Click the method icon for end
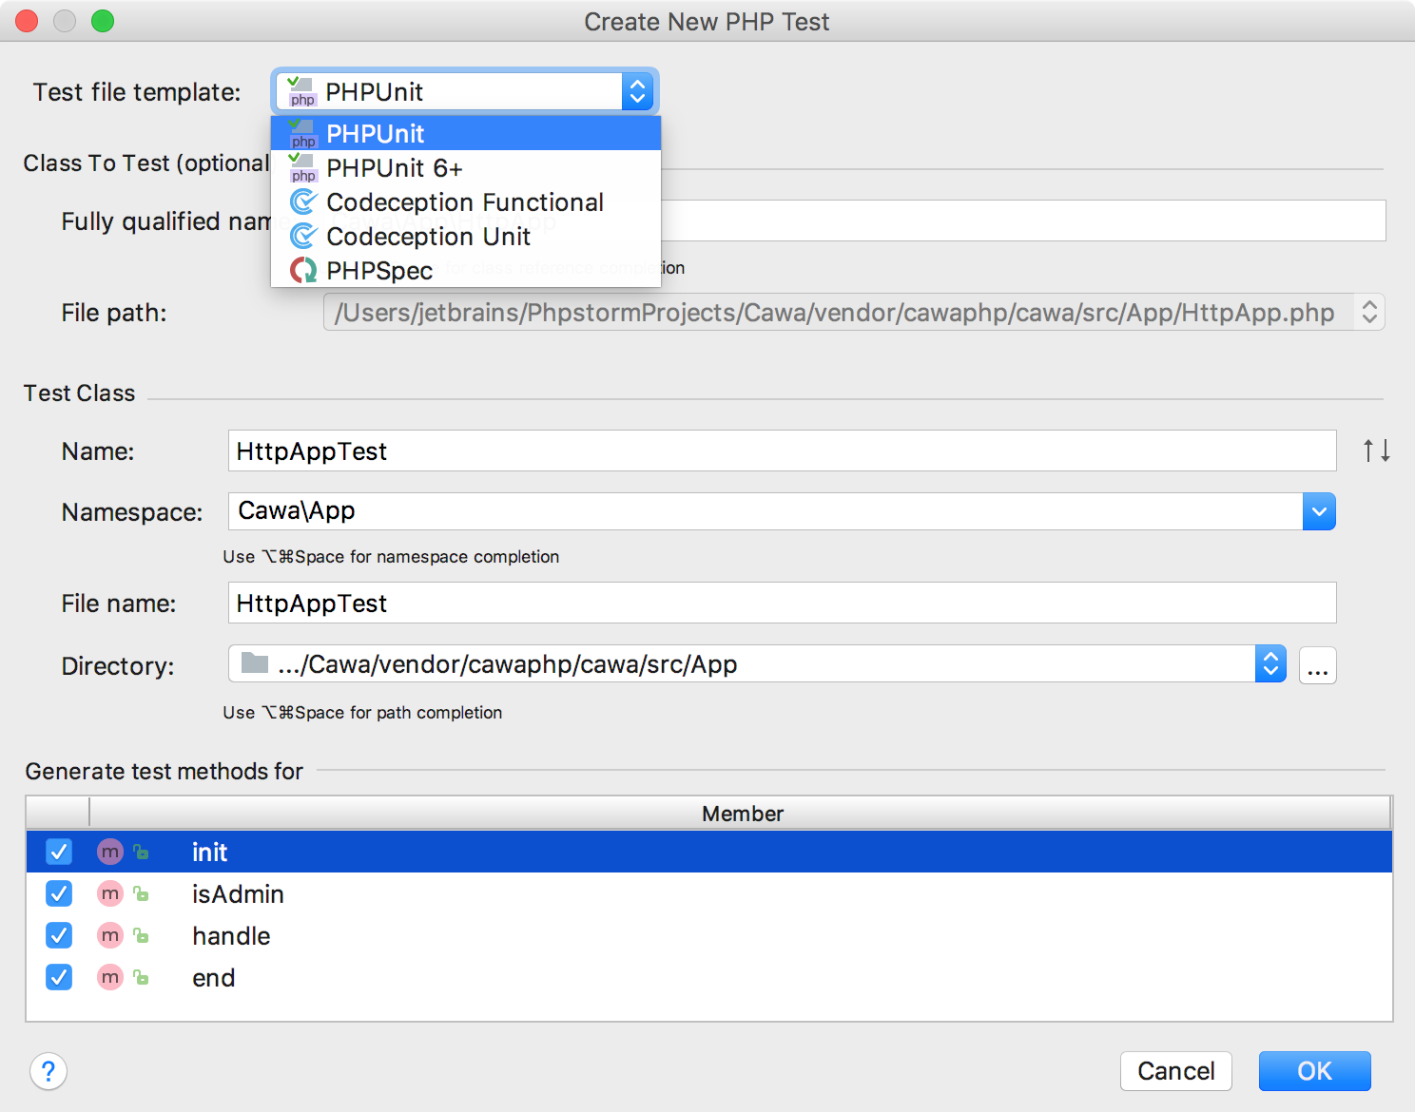The image size is (1415, 1112). pos(110,977)
